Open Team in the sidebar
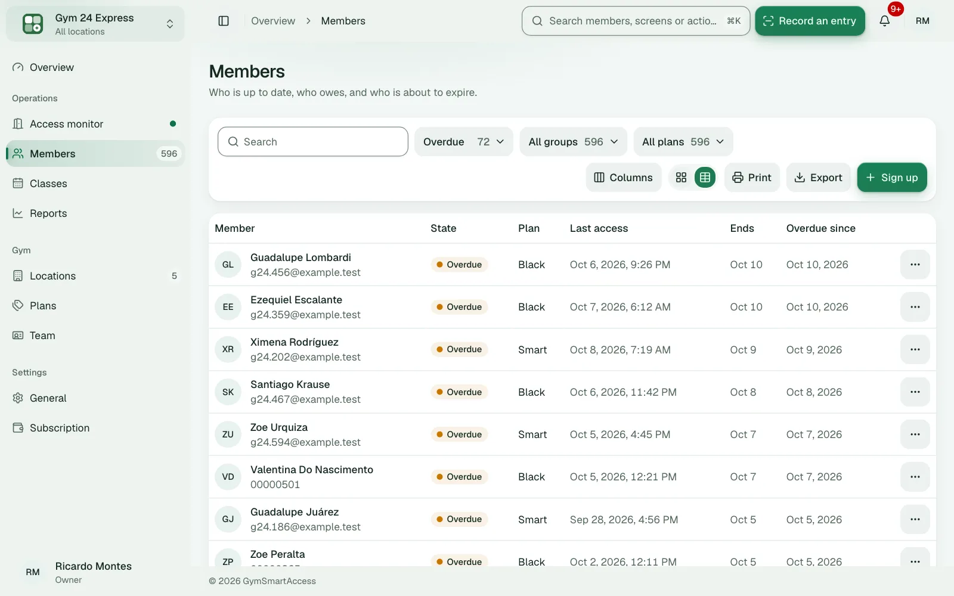This screenshot has width=954, height=596. 95,336
